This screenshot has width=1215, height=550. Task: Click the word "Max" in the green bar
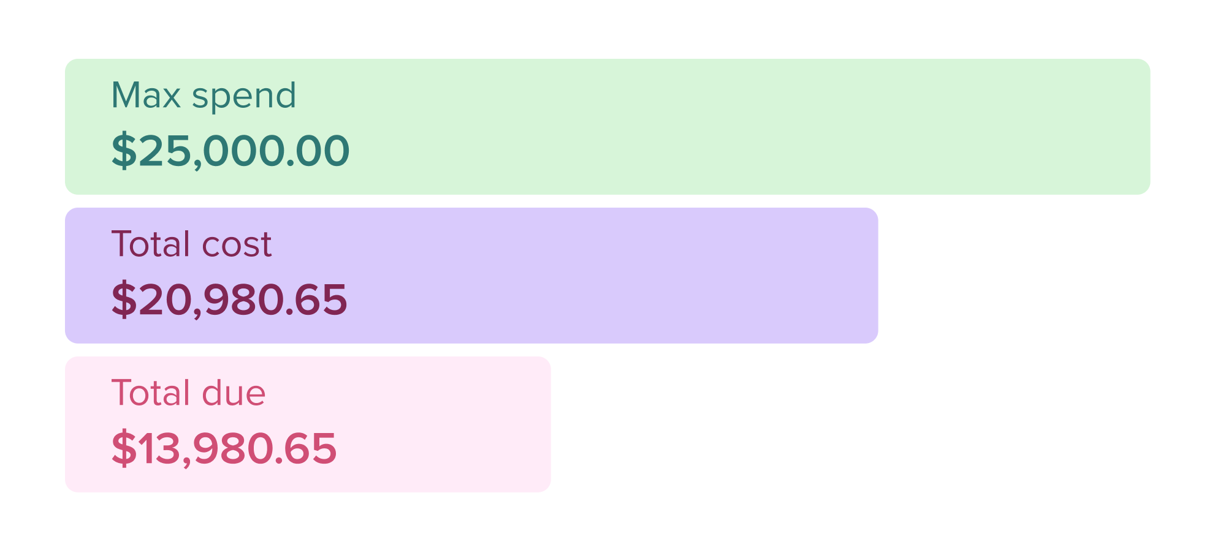146,96
